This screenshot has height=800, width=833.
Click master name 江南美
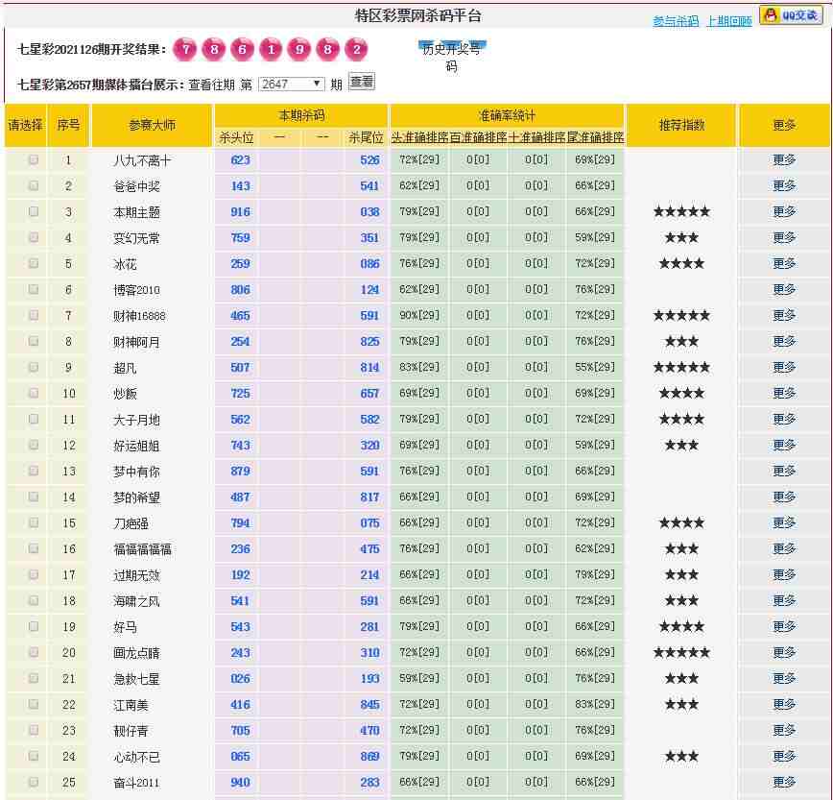137,705
